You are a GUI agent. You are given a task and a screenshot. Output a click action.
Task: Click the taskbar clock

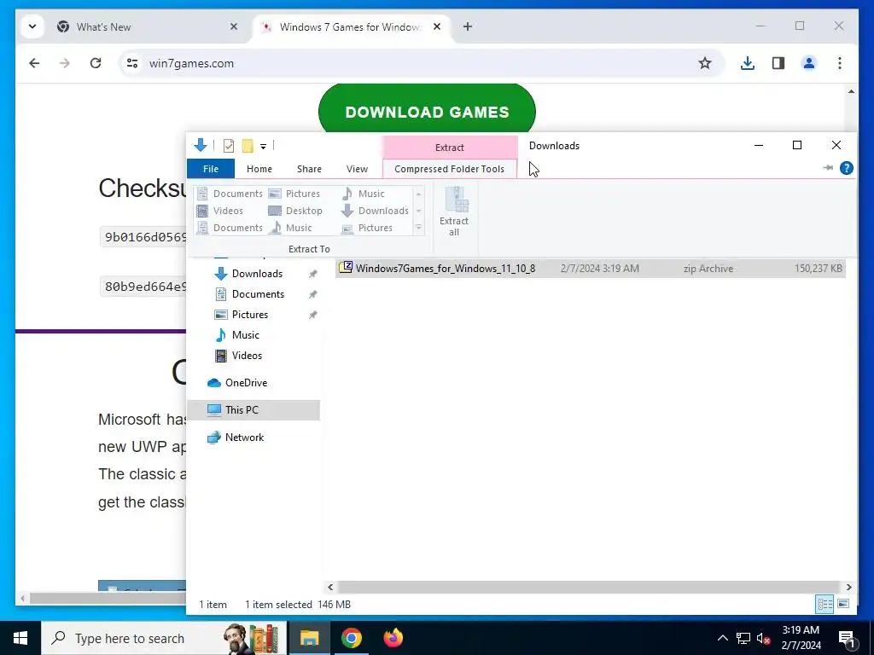801,638
